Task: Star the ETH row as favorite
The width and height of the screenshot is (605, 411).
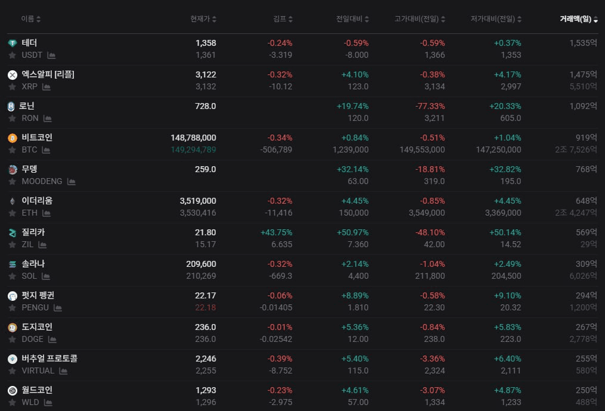Action: (x=13, y=214)
